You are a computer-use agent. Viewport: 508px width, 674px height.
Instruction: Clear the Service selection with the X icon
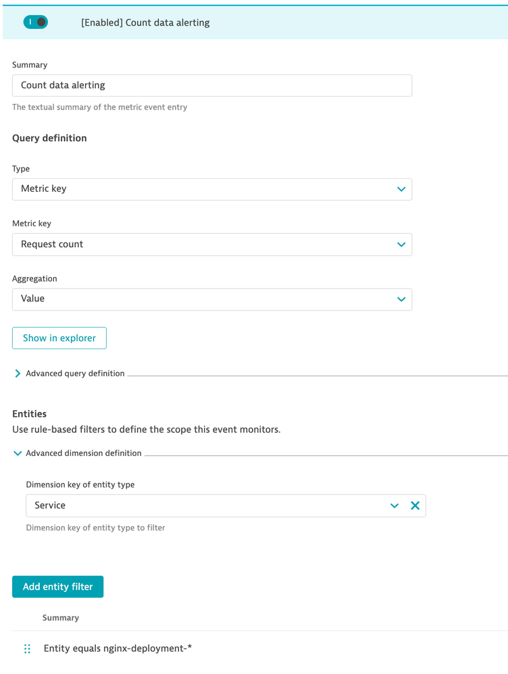coord(415,506)
